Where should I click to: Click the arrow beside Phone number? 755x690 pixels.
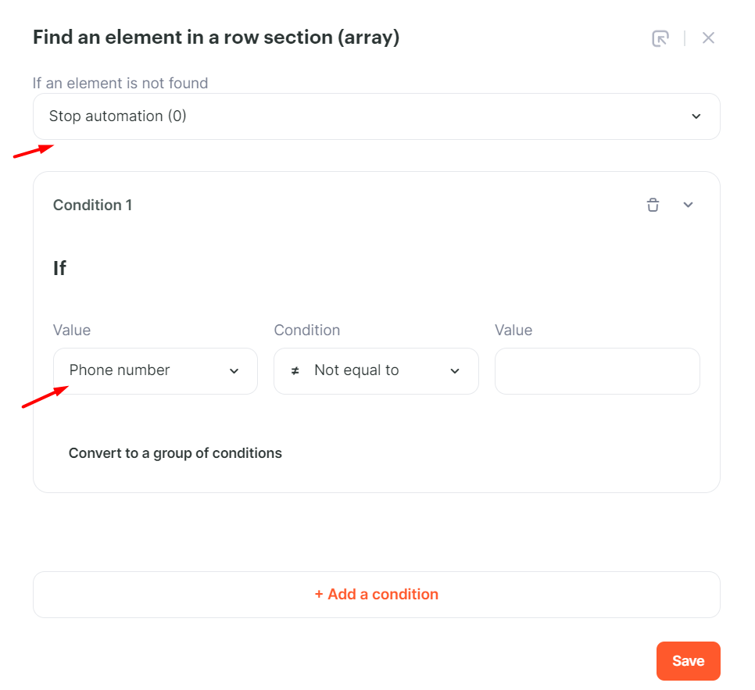click(234, 371)
